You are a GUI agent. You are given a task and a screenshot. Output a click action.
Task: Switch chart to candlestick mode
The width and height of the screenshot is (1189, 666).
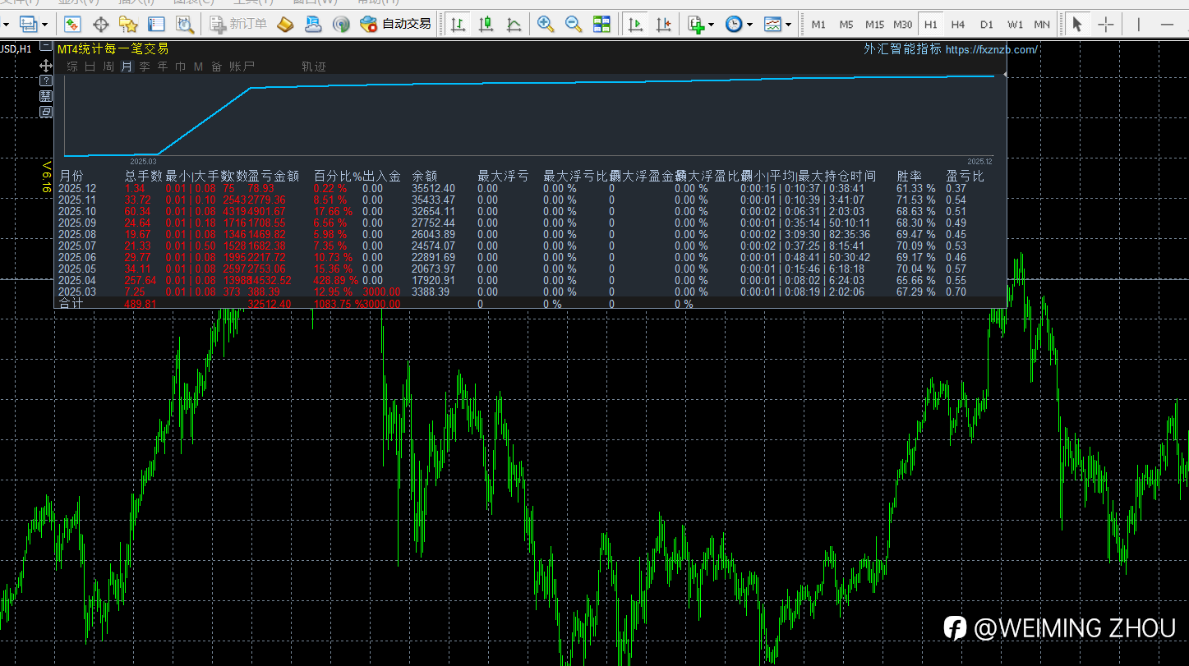point(486,25)
